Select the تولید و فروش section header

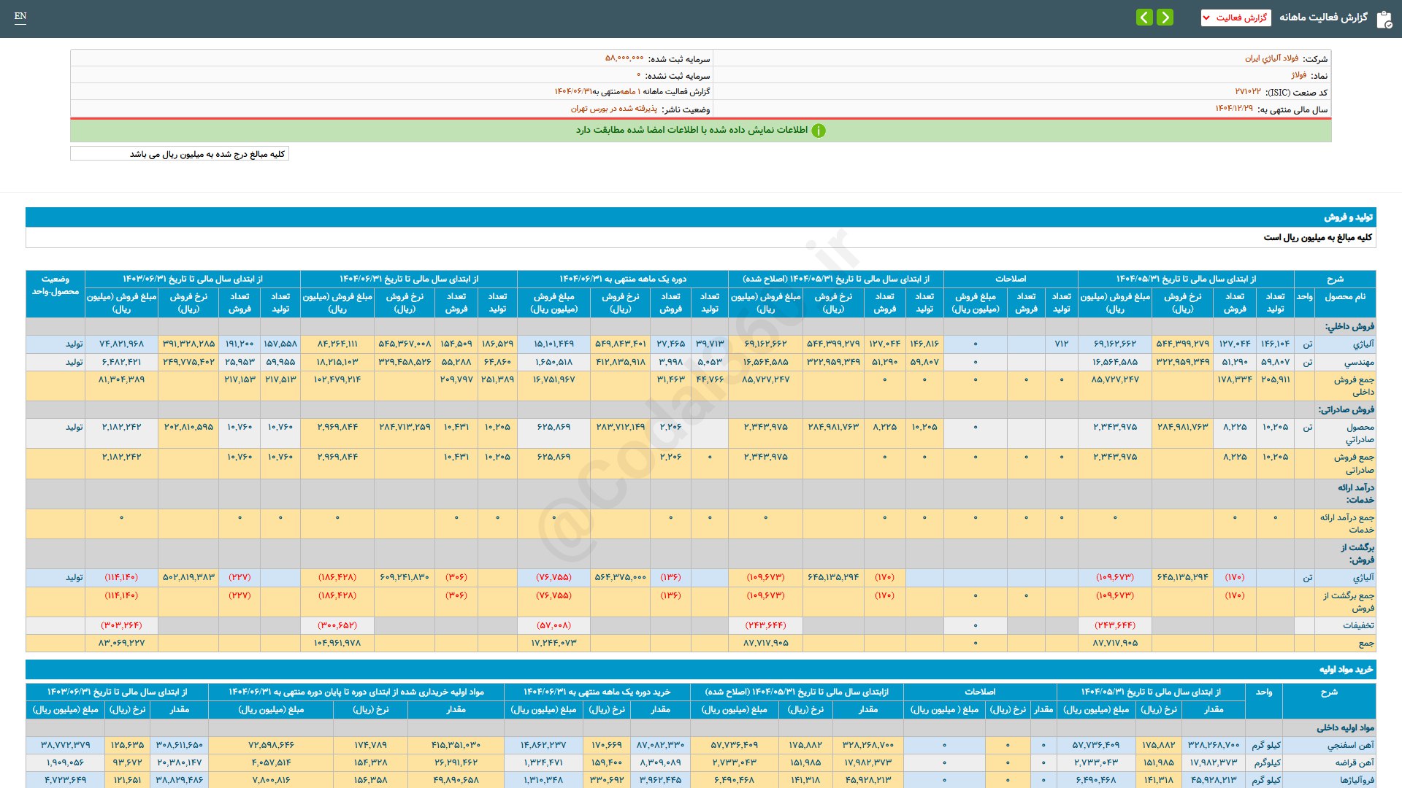[x=1348, y=217]
